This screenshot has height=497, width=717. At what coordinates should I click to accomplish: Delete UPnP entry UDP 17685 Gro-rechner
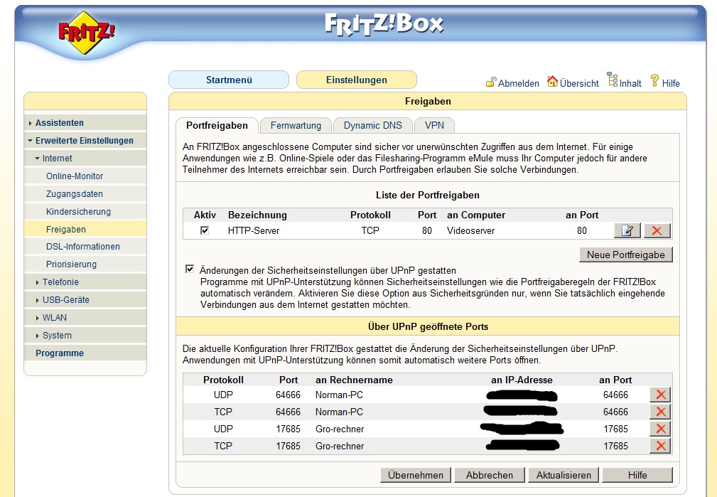(660, 429)
